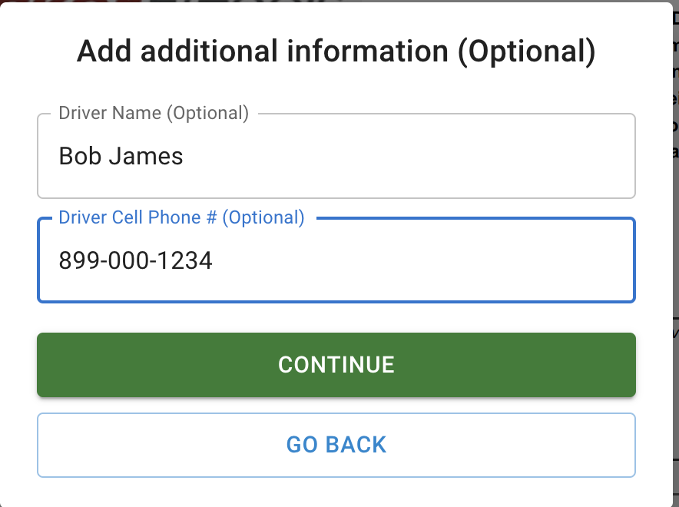
Task: Place cursor after '1234' in phone field
Action: (x=214, y=262)
